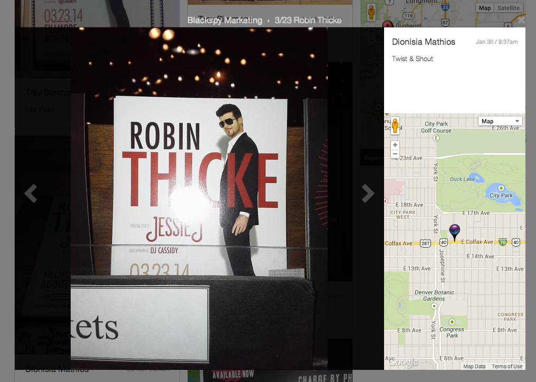This screenshot has width=536, height=382.
Task: Click the E 23rd Ave street label
Action: pyautogui.click(x=408, y=158)
